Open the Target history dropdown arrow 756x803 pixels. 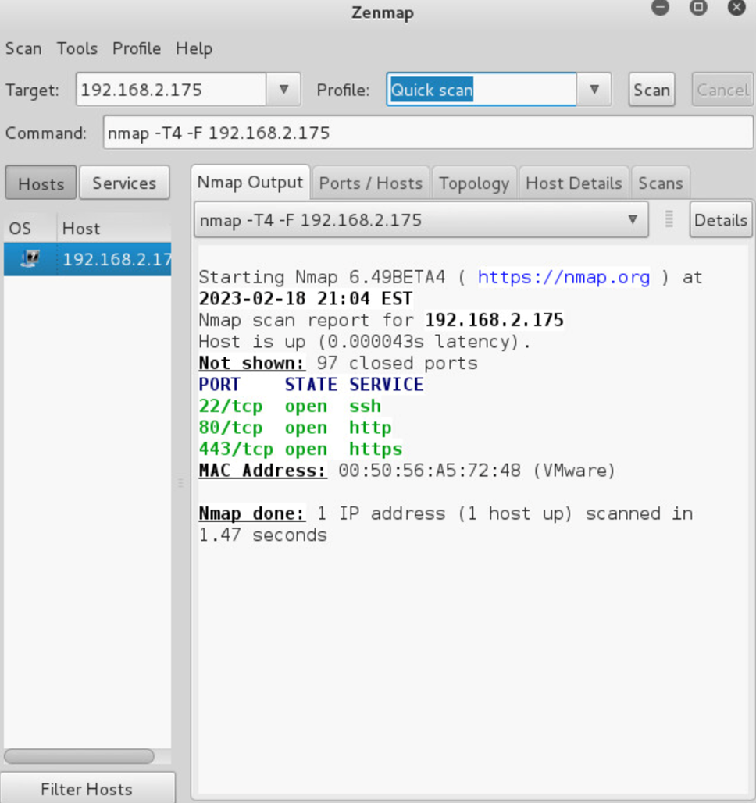283,89
